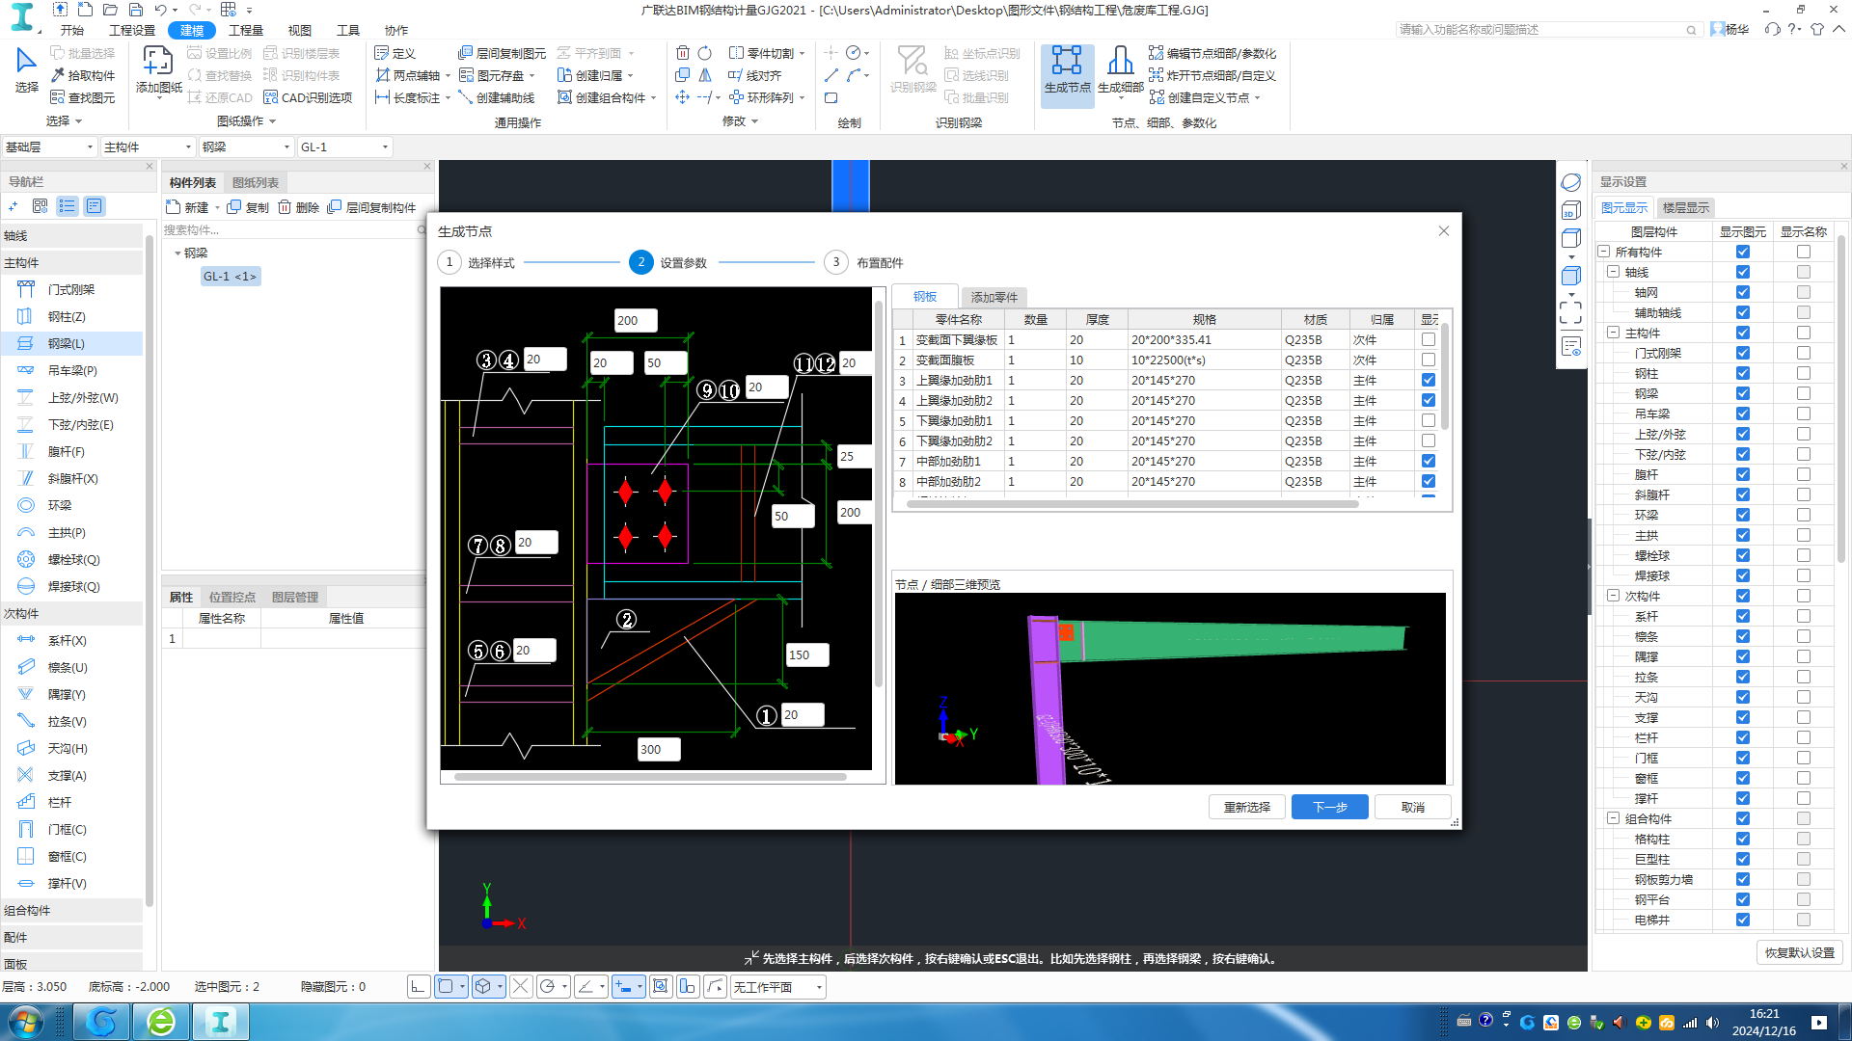
Task: Click 重新选择 button
Action: pos(1246,807)
